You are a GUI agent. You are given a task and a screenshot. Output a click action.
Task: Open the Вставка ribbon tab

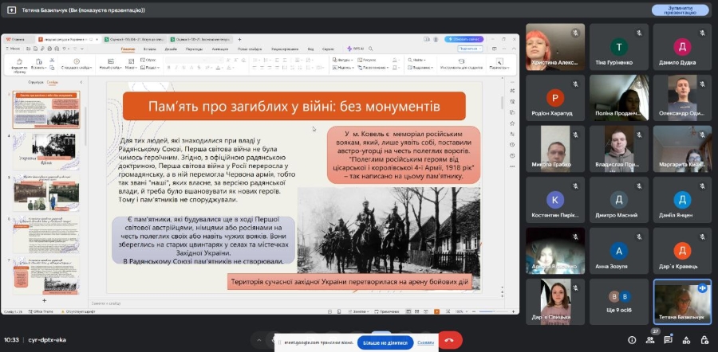(150, 49)
